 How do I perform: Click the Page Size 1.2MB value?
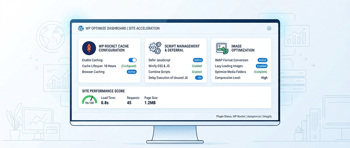[x=150, y=103]
